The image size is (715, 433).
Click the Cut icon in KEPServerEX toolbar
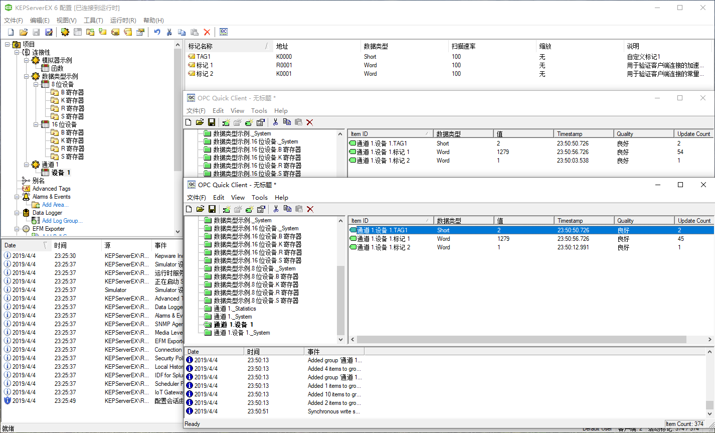[169, 32]
